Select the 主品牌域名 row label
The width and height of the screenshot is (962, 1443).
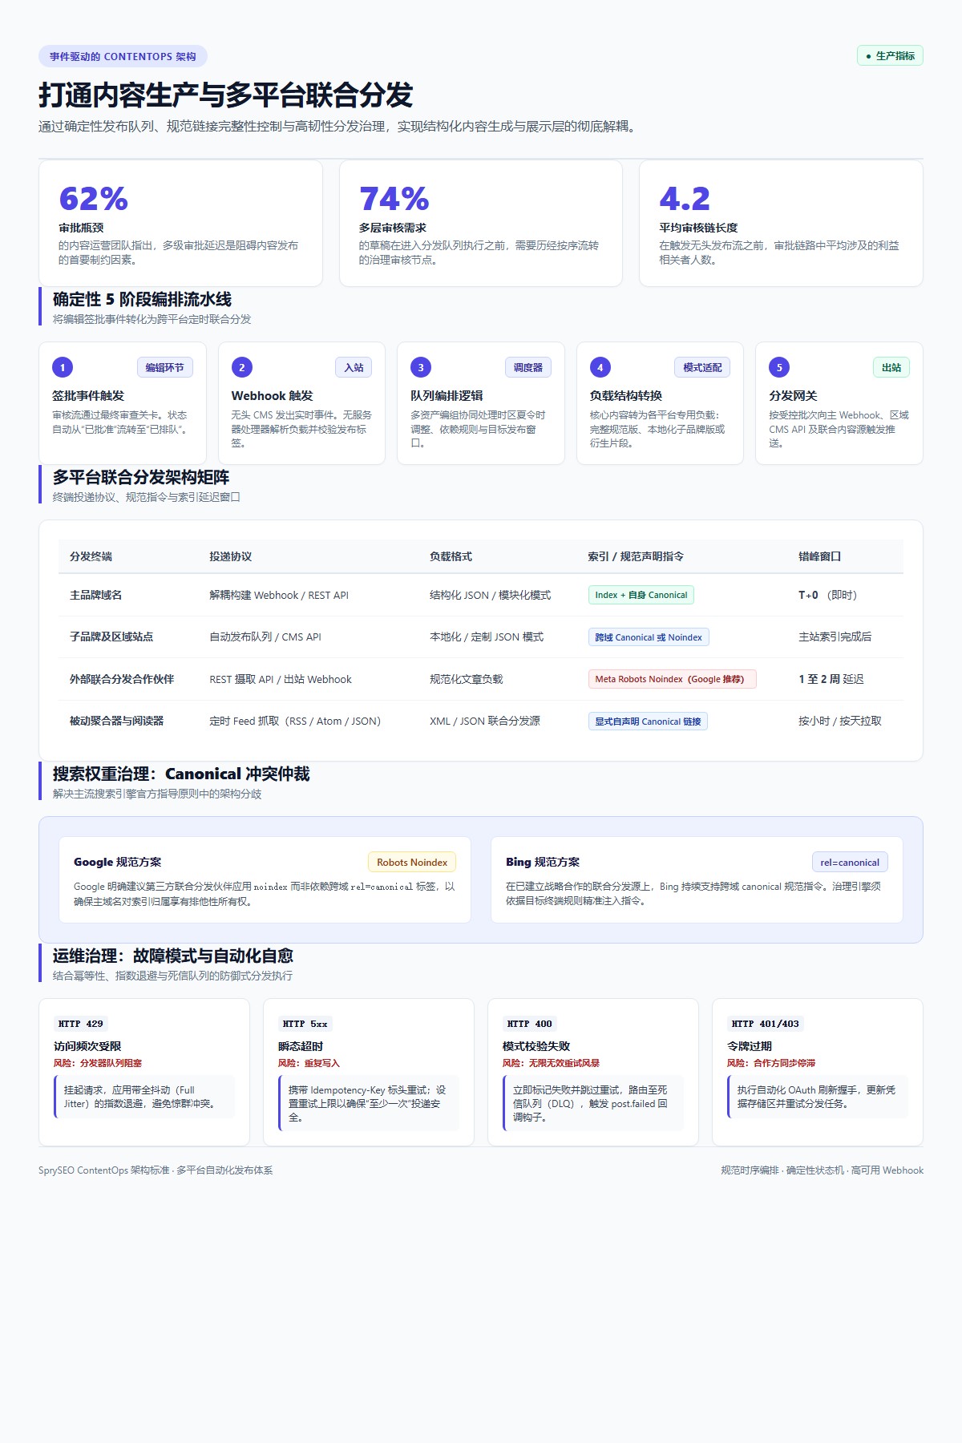click(95, 595)
